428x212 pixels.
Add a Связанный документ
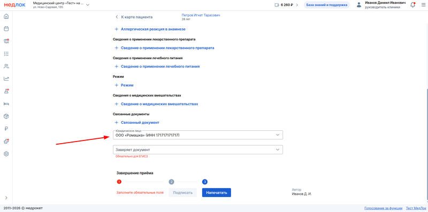tap(137, 123)
